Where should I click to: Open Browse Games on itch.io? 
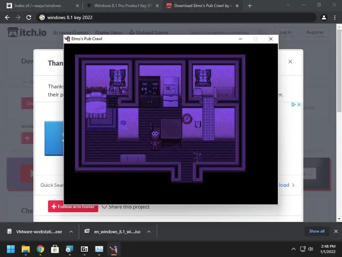[x=71, y=32]
